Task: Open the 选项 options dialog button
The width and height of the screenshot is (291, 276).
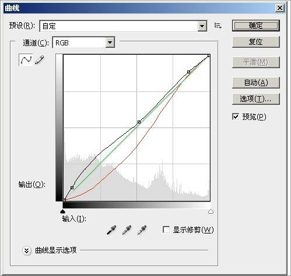Action: click(x=256, y=99)
